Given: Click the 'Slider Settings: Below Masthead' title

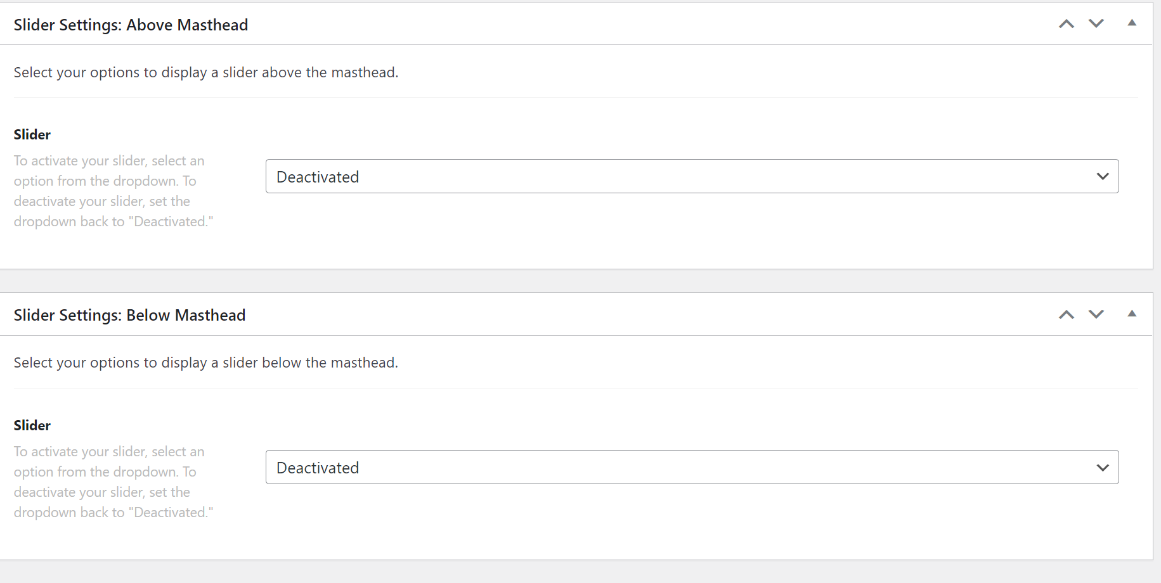Looking at the screenshot, I should pos(129,315).
